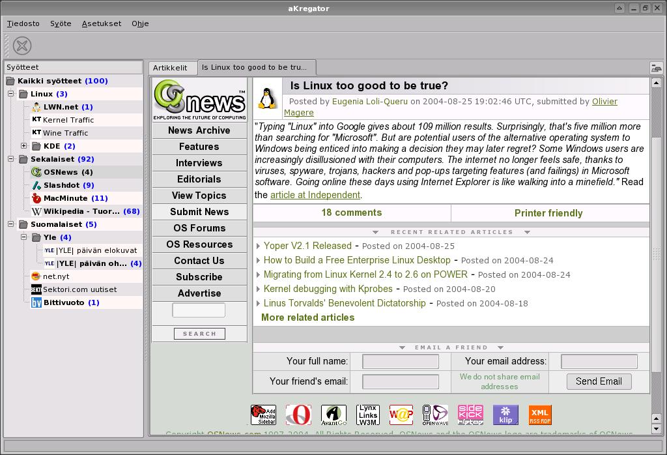Click the Tux penguin article icon
667x455 pixels.
268,98
